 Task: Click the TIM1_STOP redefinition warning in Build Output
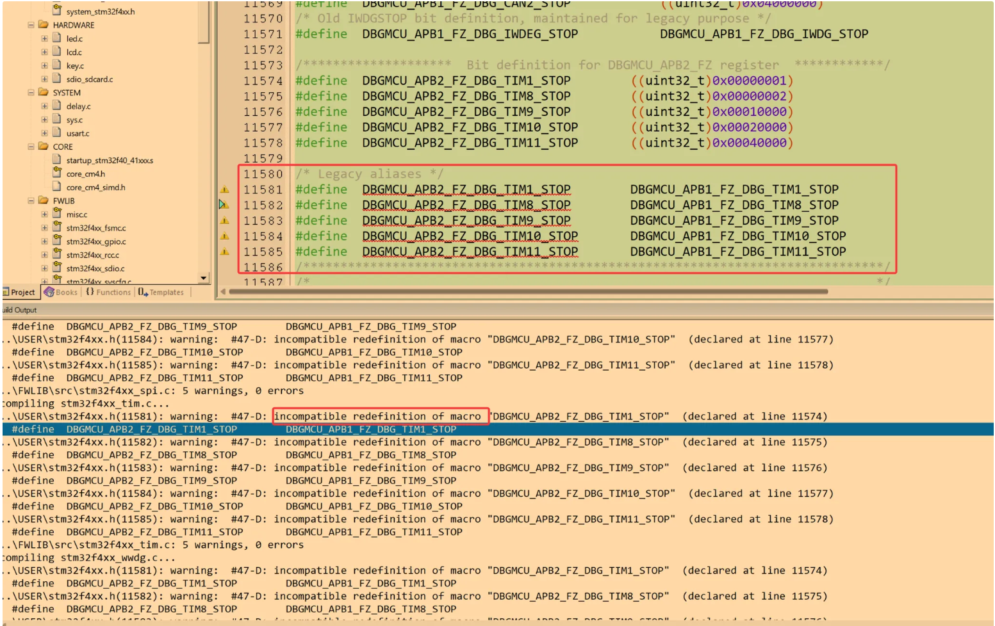[x=381, y=416]
